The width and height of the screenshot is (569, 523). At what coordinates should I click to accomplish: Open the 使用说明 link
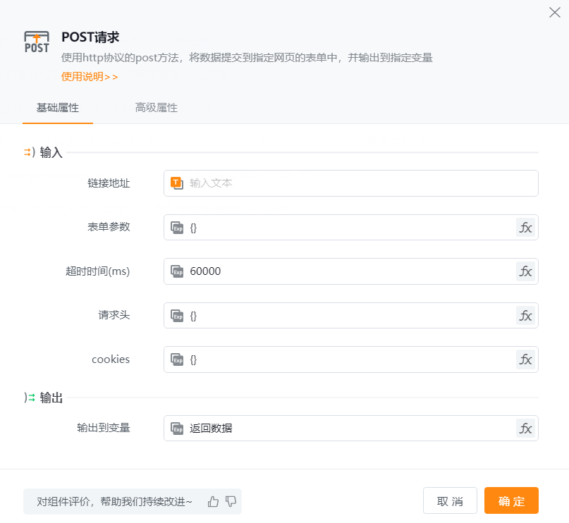90,77
